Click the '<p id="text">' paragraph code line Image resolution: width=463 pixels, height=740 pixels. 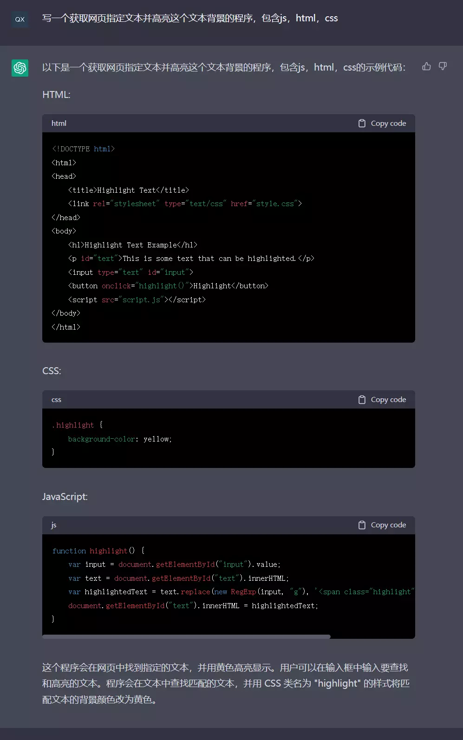tap(191, 259)
